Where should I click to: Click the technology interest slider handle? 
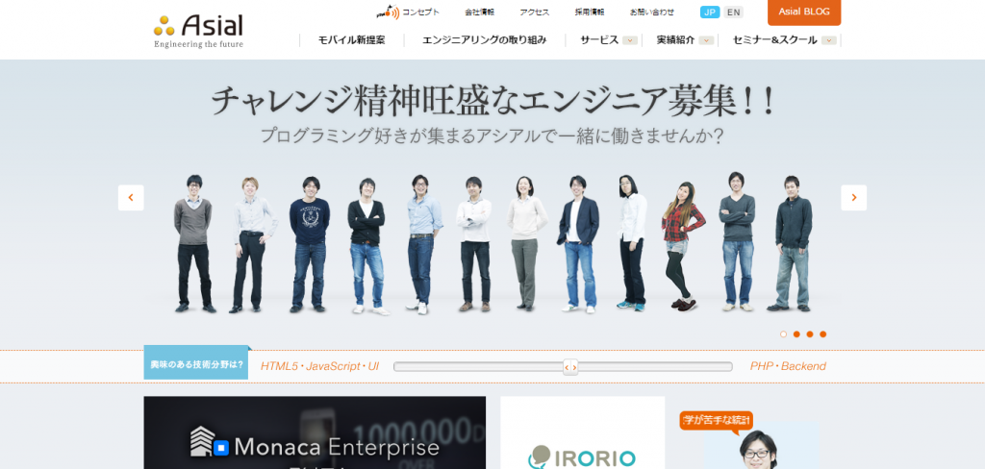tap(570, 367)
